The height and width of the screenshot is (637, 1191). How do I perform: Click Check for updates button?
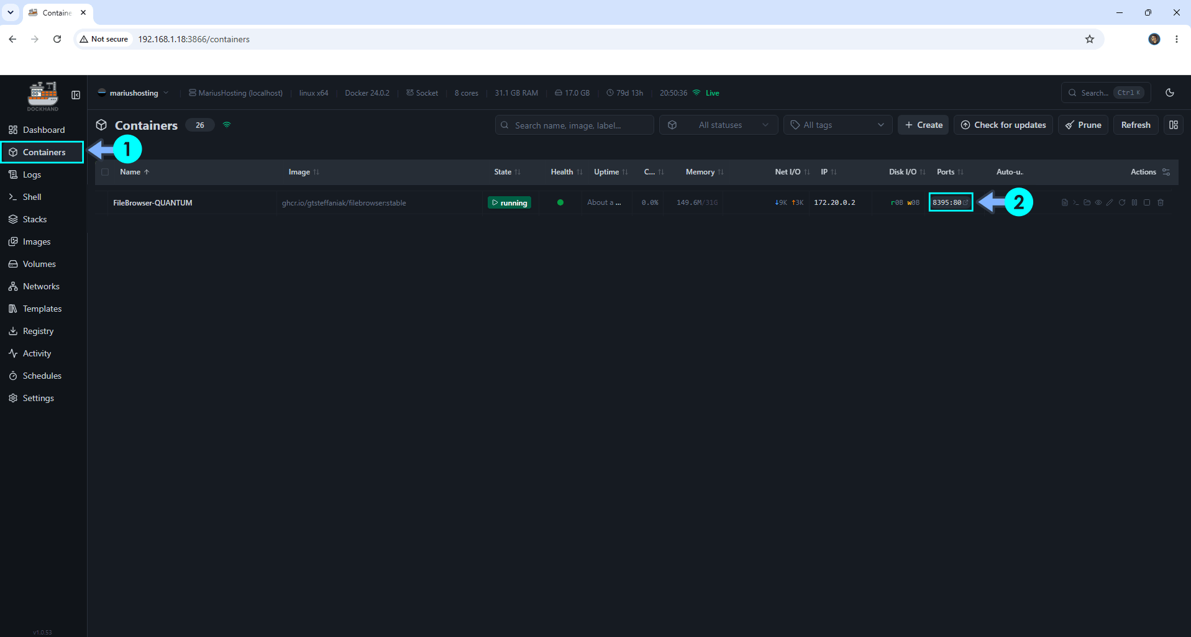point(1003,125)
